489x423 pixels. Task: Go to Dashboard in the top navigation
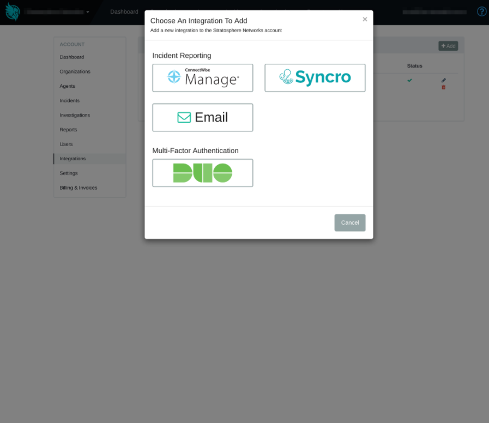(124, 12)
